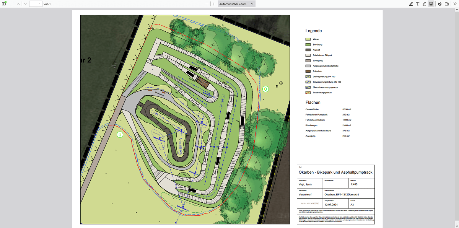Viewport: 459px width, 228px height.
Task: Click the page number input field
Action: tap(36, 4)
